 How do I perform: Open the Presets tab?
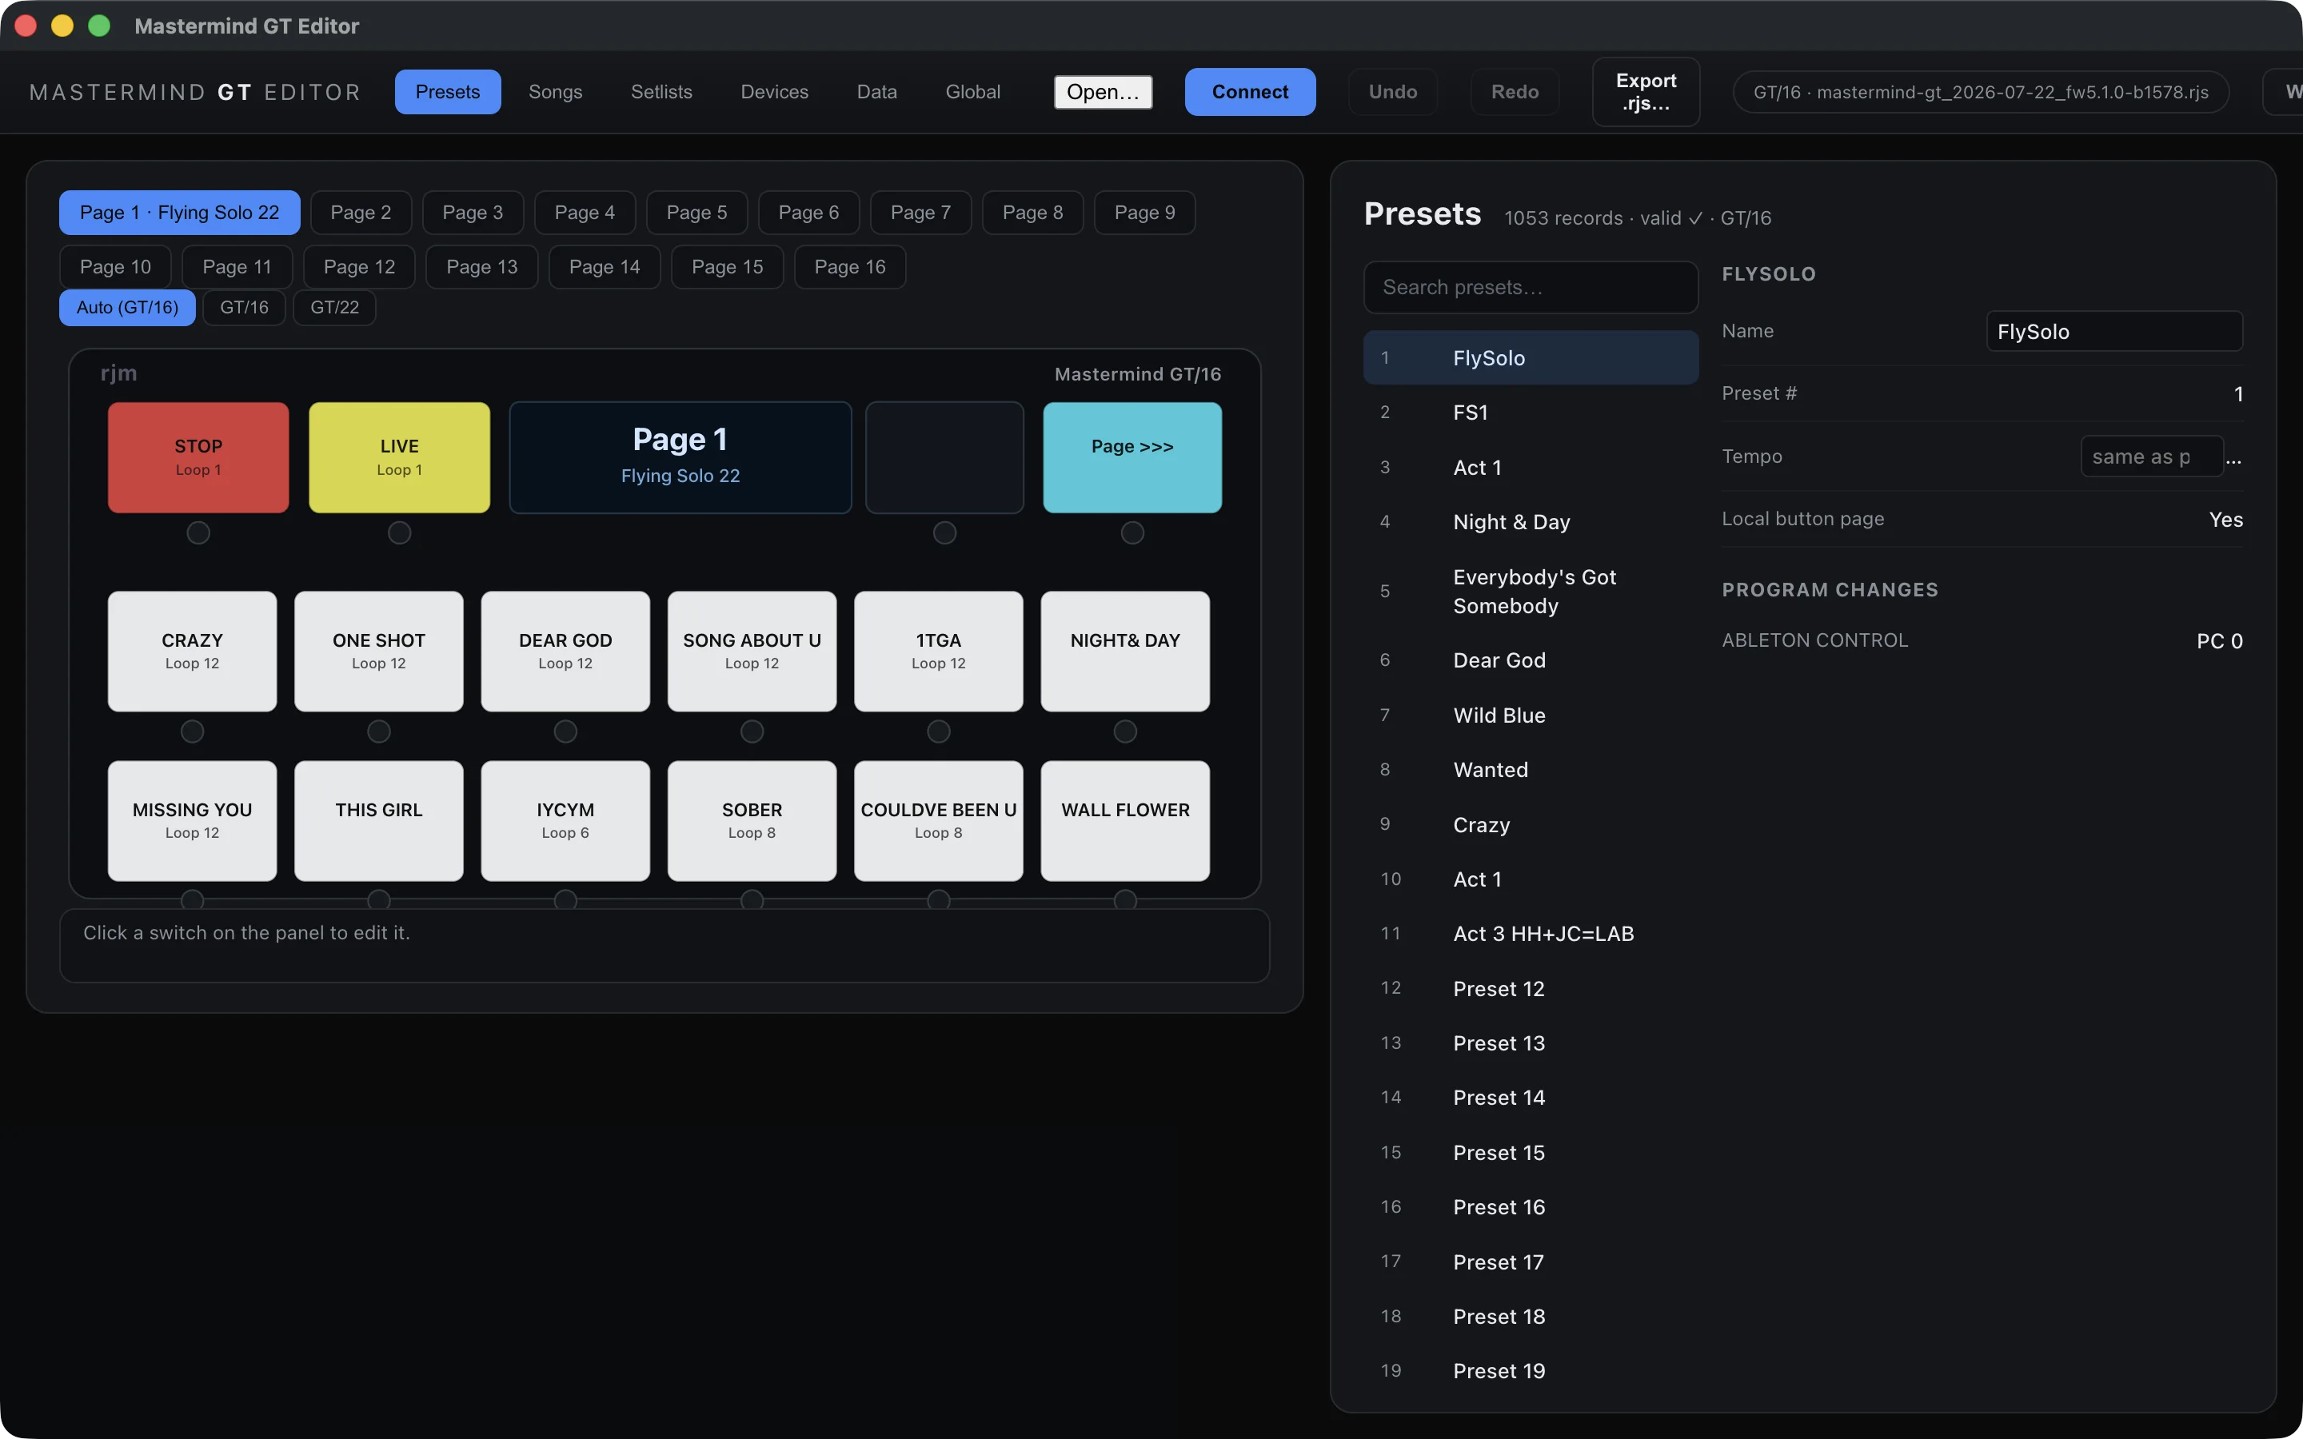tap(447, 91)
